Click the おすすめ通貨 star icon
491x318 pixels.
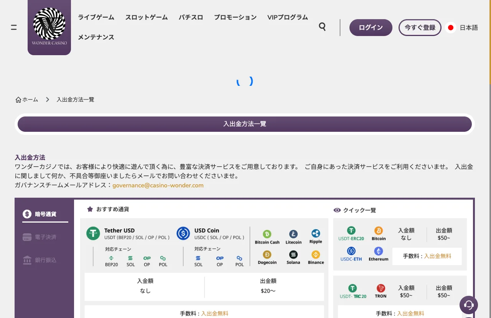90,209
